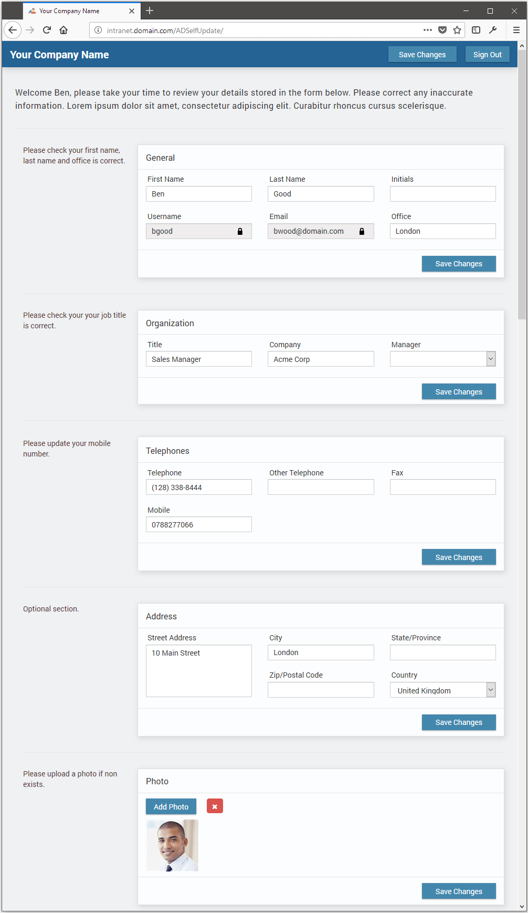Click the Optional section. note text
528x913 pixels.
coord(51,609)
